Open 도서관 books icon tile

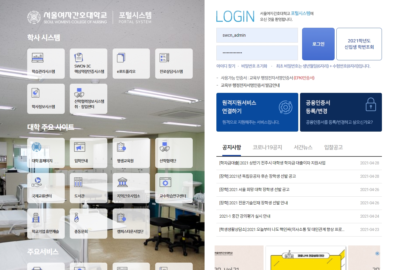[x=88, y=188]
